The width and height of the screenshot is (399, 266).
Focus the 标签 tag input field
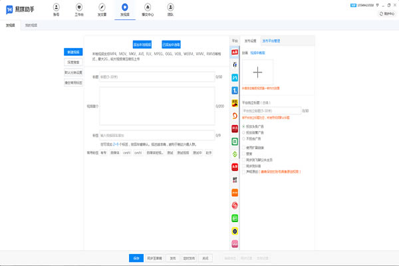157,136
